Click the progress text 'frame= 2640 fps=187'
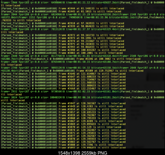 [x=15, y=62]
